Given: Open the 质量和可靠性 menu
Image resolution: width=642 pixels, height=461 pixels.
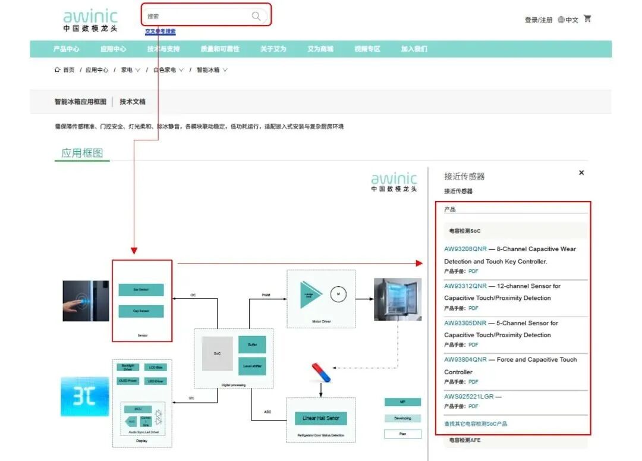Looking at the screenshot, I should [x=220, y=49].
